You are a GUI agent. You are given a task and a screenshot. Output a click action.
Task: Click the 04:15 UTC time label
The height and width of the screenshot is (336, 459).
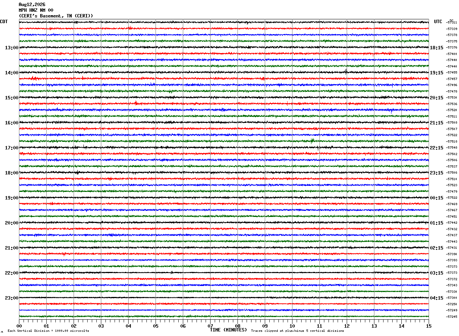click(x=437, y=298)
